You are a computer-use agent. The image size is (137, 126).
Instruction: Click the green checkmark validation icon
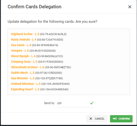(92, 103)
